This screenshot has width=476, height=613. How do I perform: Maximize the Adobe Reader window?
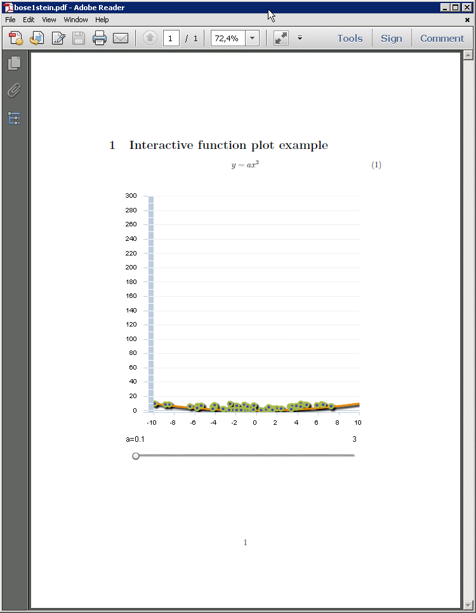(x=455, y=7)
